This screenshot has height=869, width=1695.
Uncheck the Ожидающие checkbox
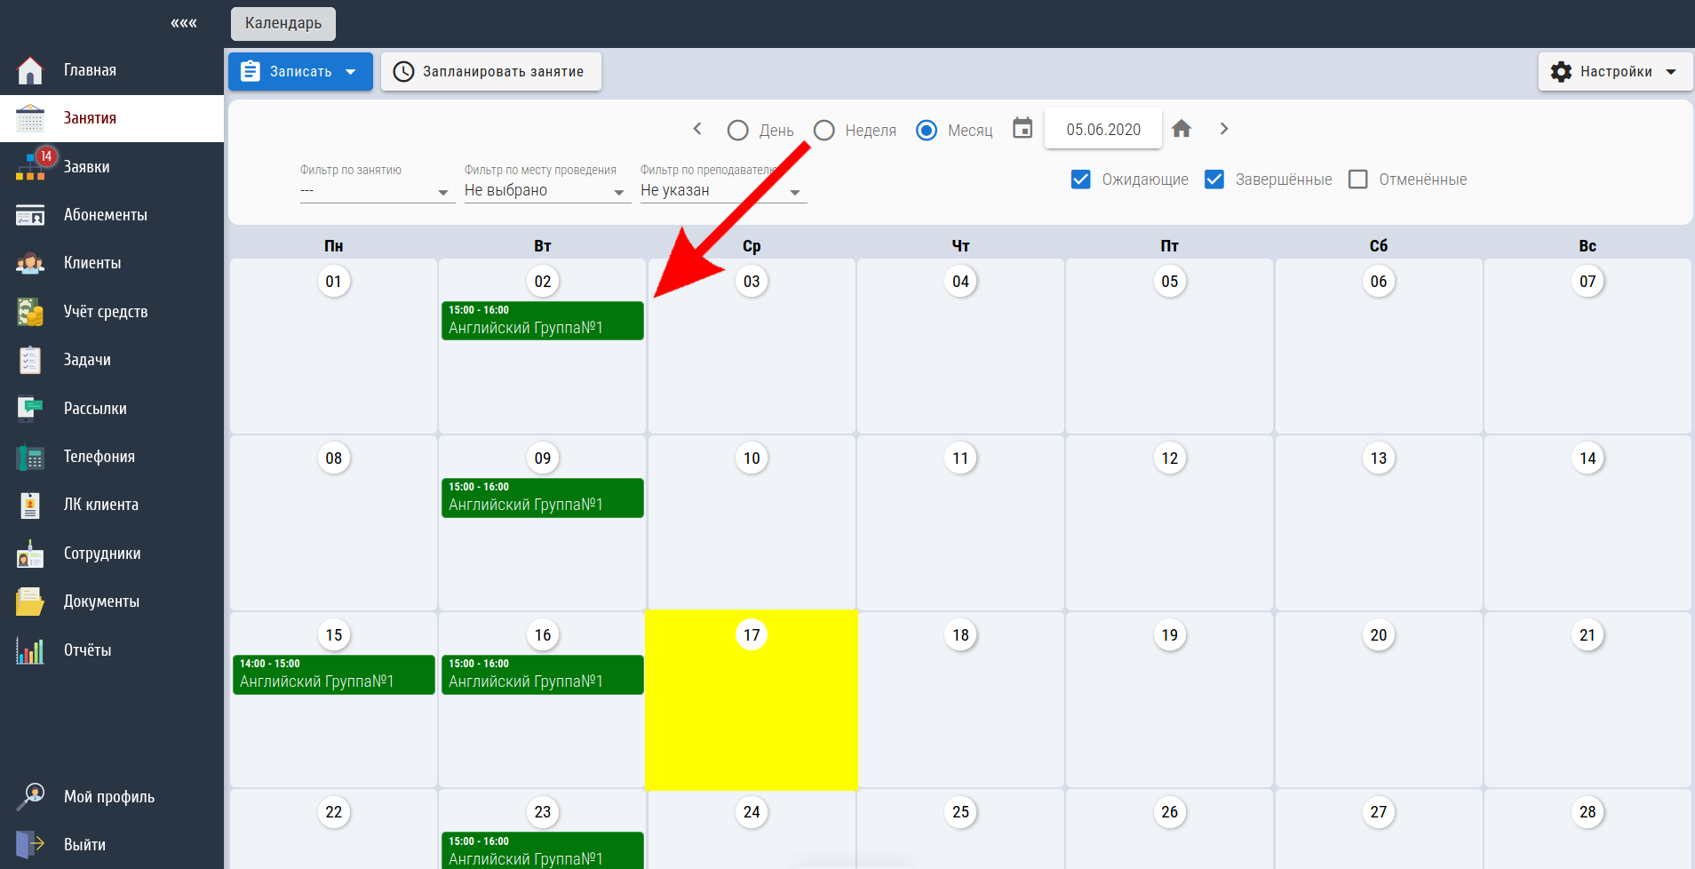click(1081, 179)
